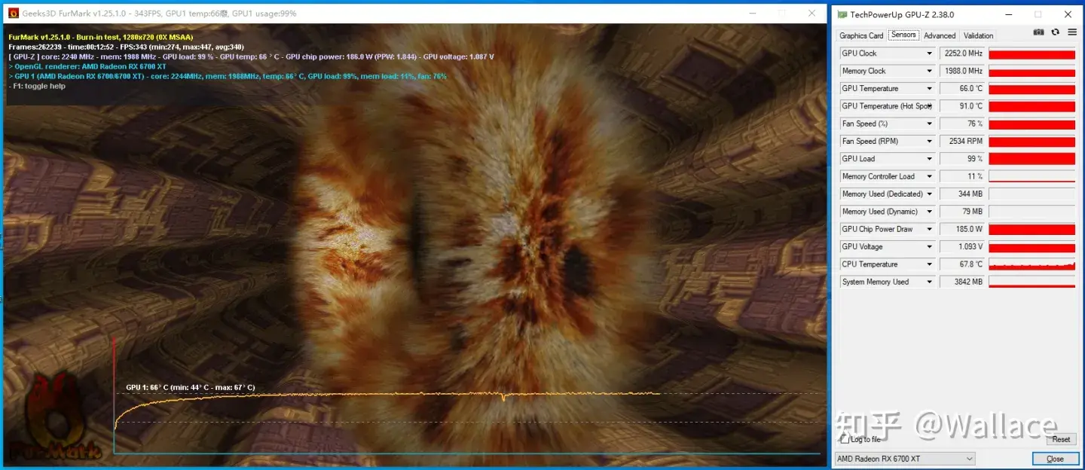Go to the Validation tab
Image resolution: width=1085 pixels, height=470 pixels.
[x=978, y=35]
